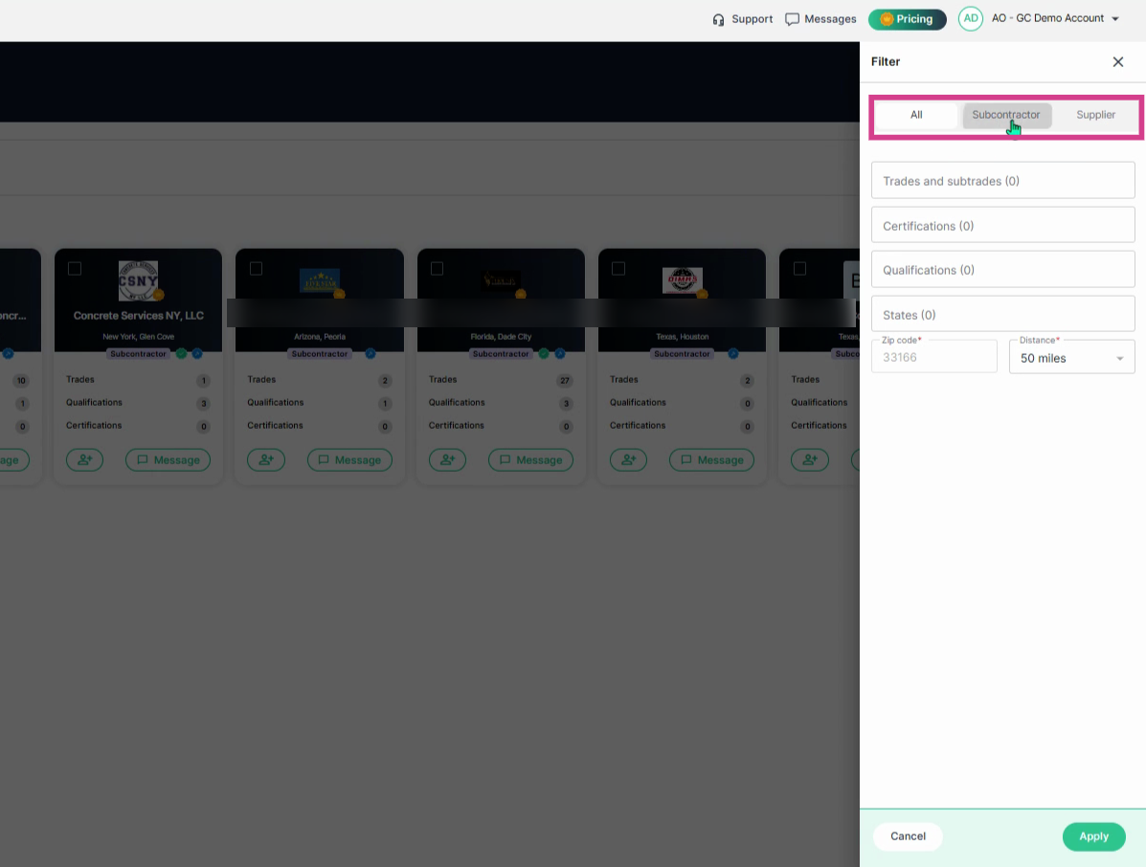Click Add contact icon on Texas, Houston card

pyautogui.click(x=629, y=459)
